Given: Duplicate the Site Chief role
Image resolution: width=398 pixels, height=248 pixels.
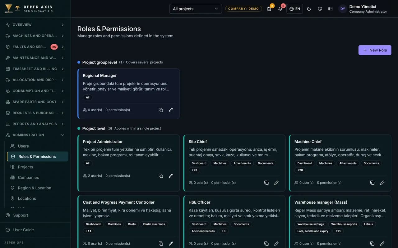Looking at the screenshot, I should coord(266,183).
